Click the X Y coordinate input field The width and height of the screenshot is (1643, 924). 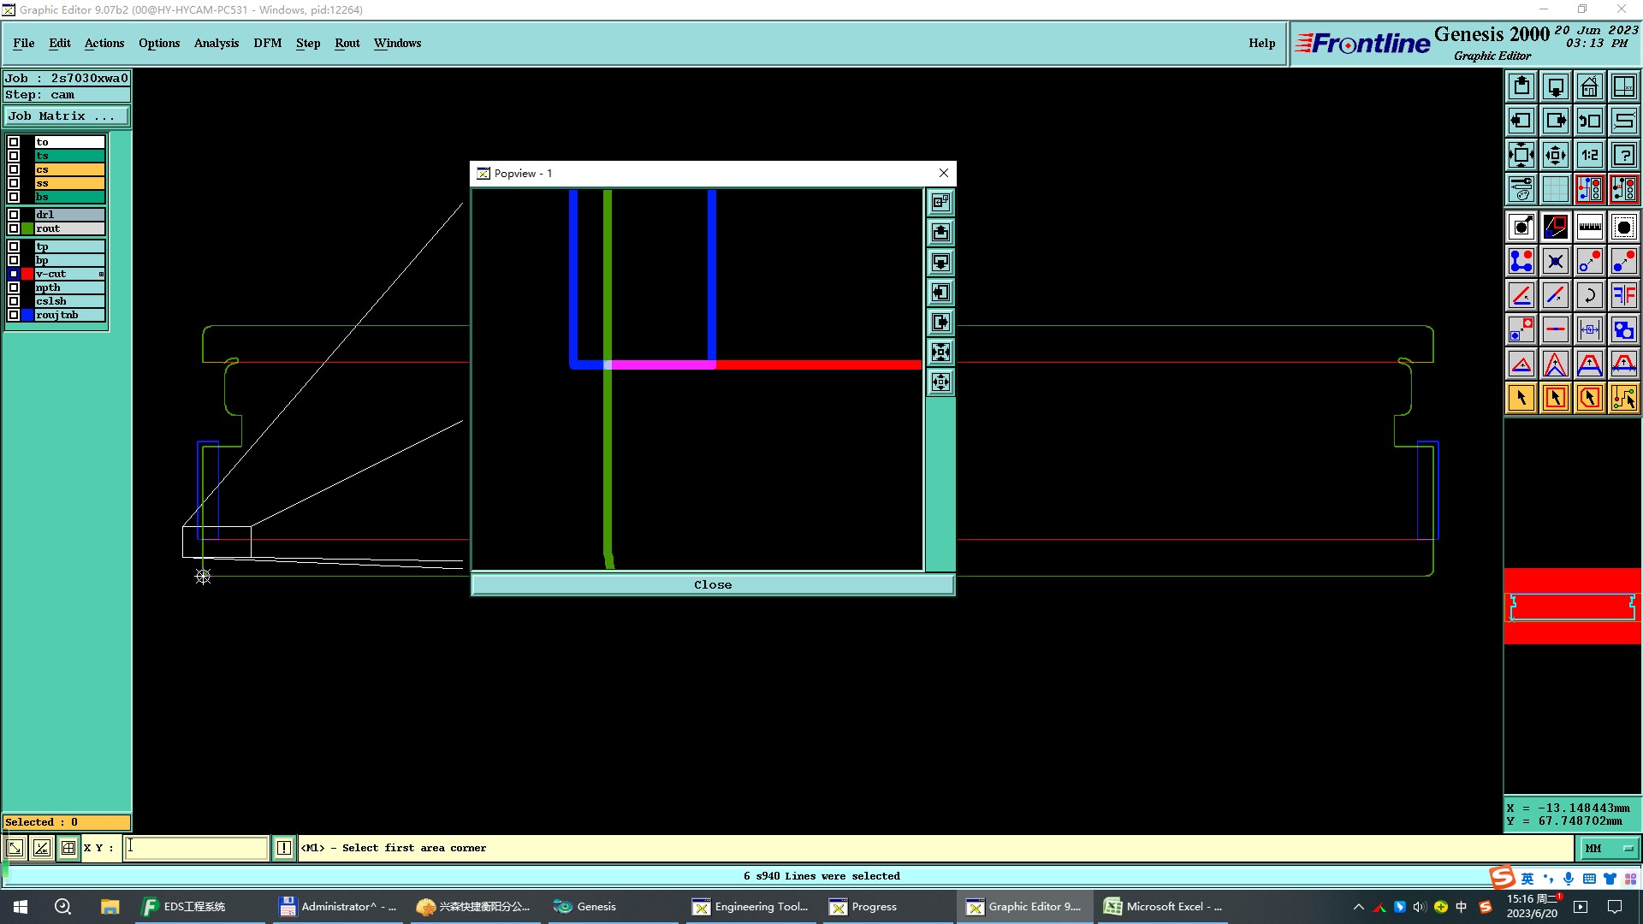pos(197,848)
